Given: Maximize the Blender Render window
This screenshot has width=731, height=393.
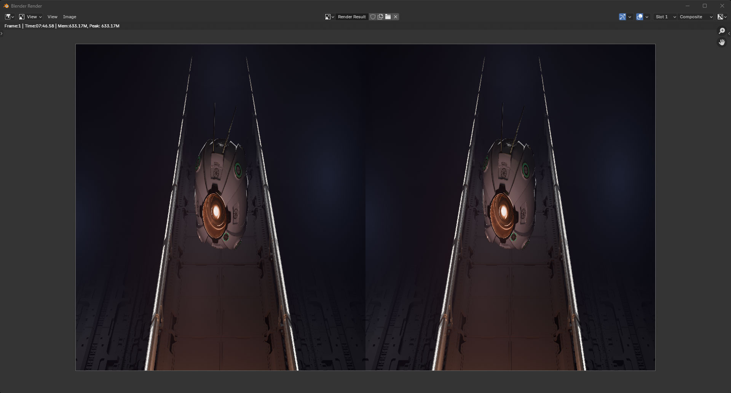Looking at the screenshot, I should tap(705, 6).
